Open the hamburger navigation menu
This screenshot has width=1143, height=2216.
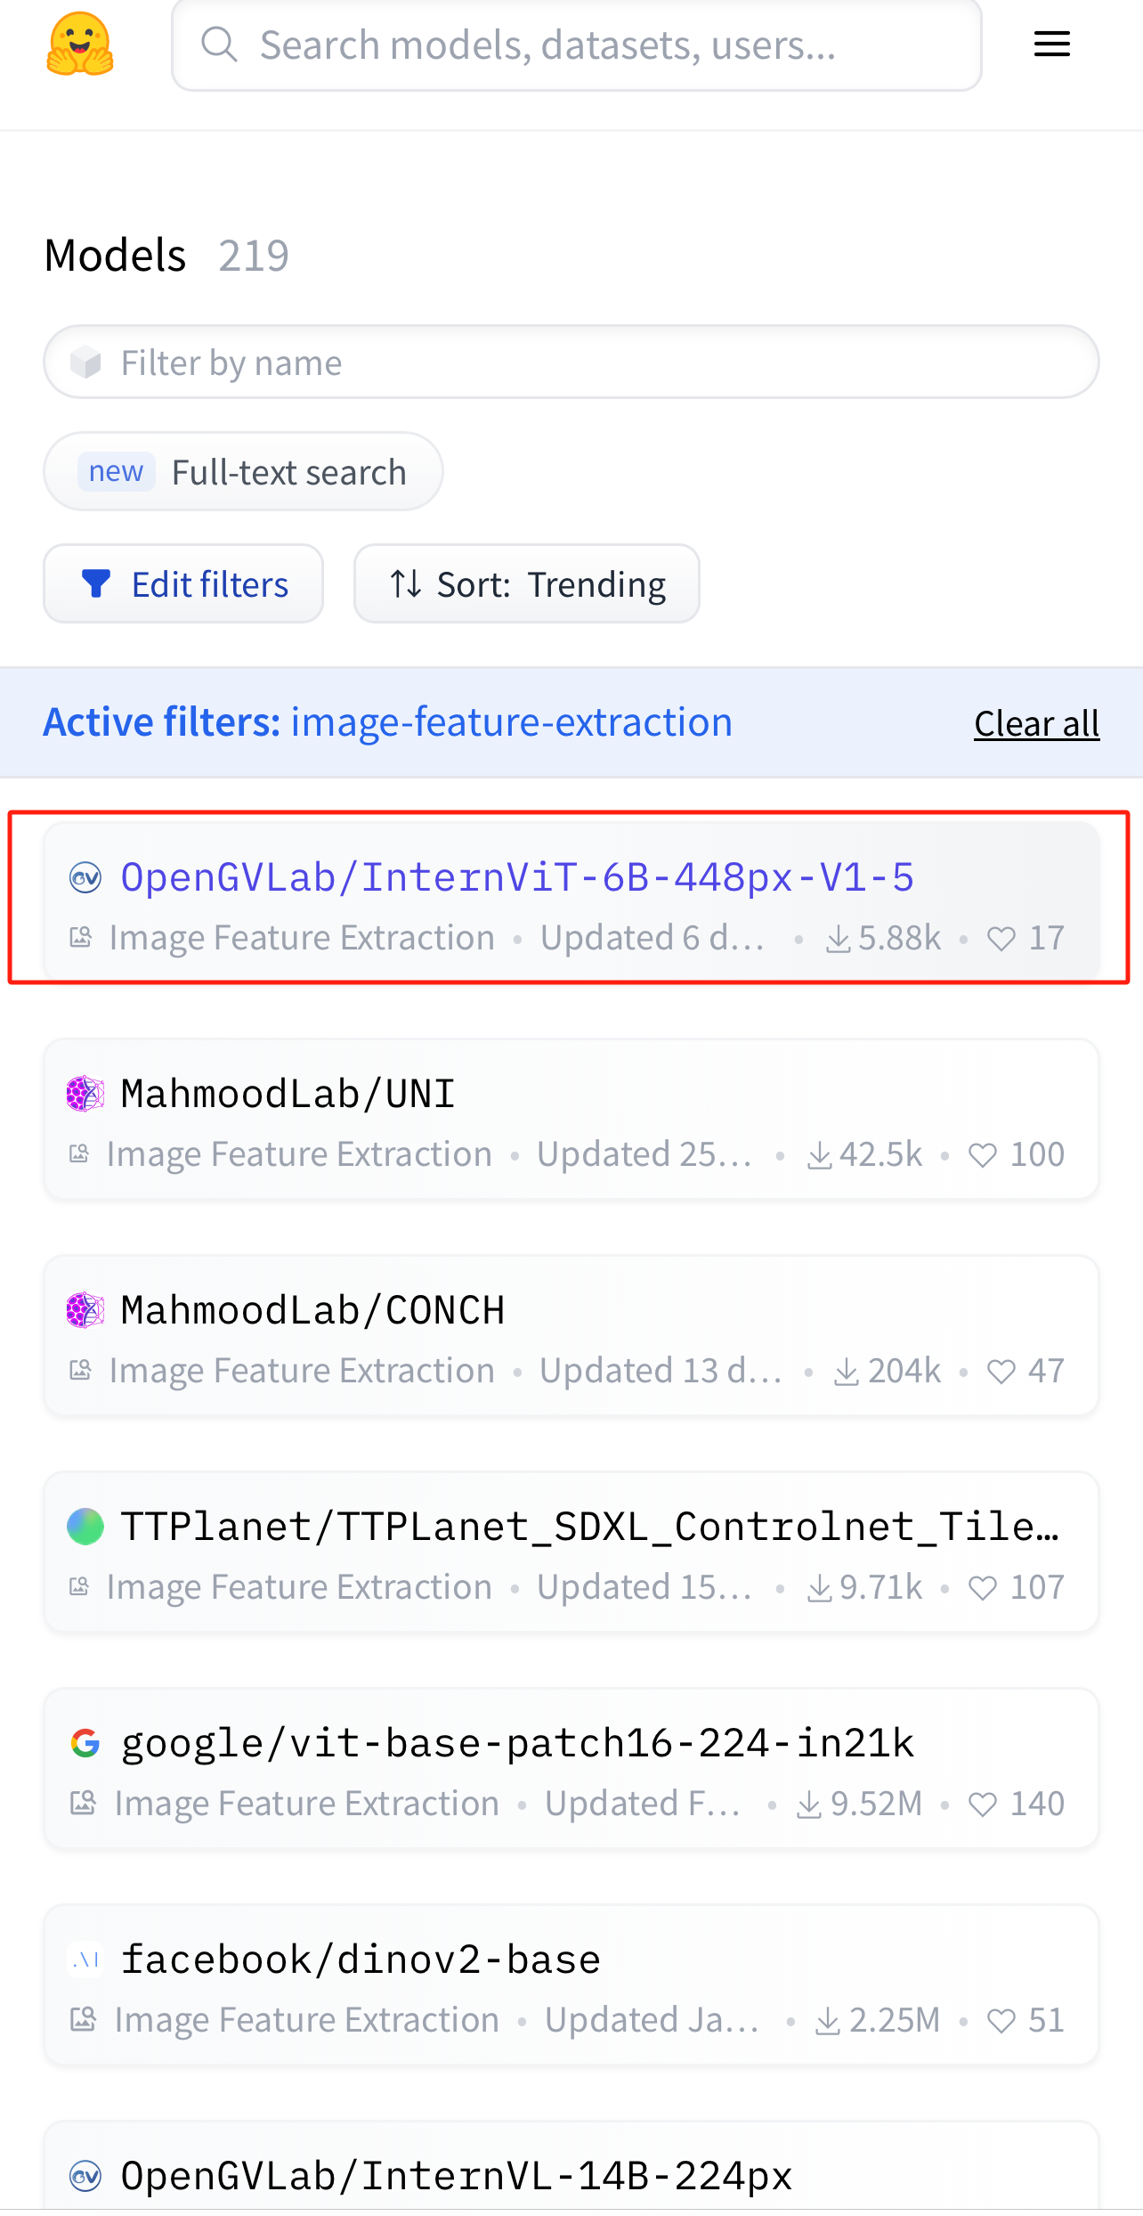(x=1051, y=44)
